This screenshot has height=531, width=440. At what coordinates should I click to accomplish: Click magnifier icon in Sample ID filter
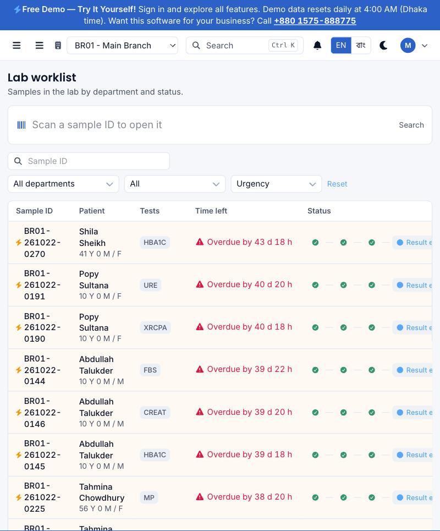tap(18, 161)
